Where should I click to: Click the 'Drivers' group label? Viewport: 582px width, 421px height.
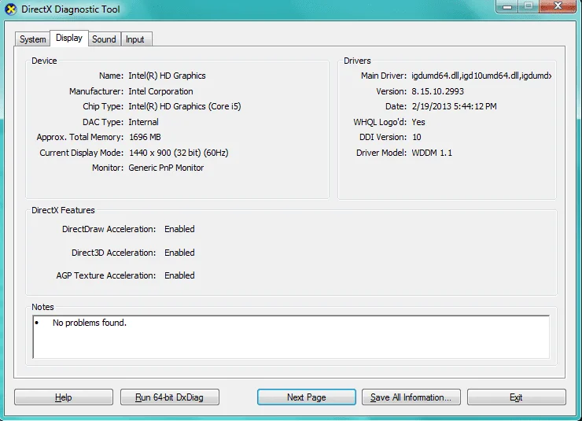[357, 61]
